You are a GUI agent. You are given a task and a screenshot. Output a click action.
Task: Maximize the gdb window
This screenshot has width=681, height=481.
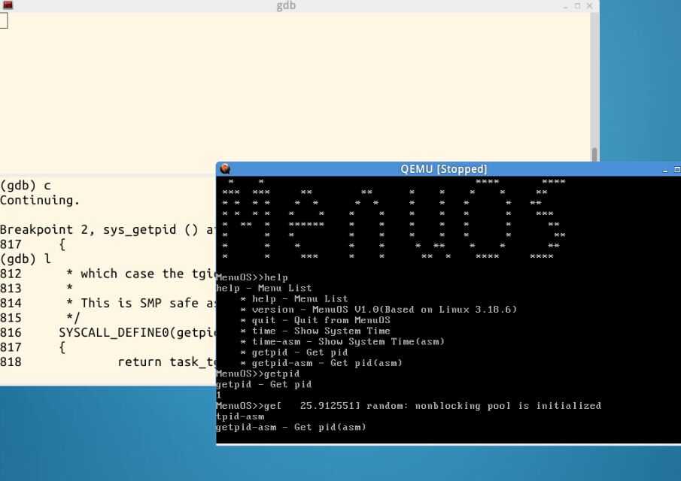click(x=577, y=6)
